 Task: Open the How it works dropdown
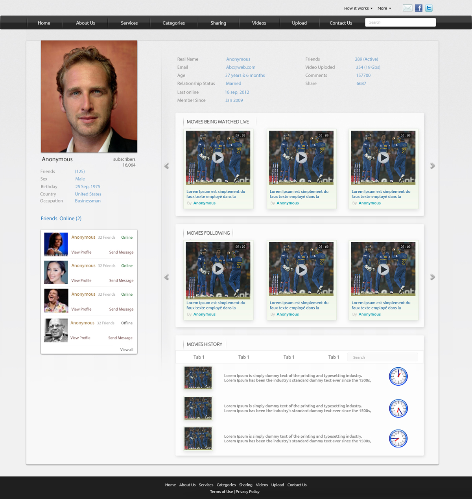pyautogui.click(x=357, y=8)
